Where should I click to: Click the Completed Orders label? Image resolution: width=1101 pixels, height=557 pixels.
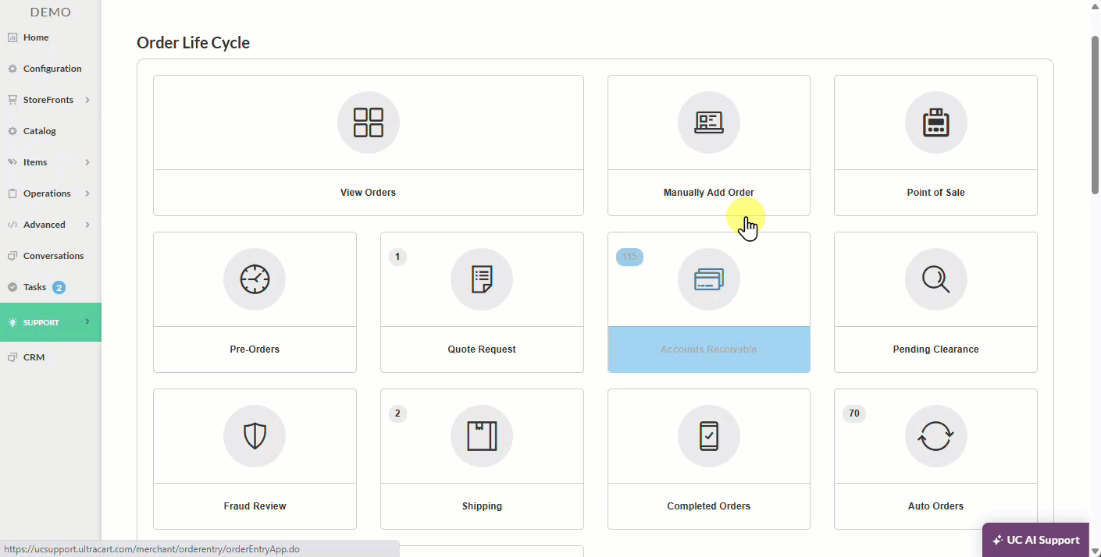click(709, 506)
